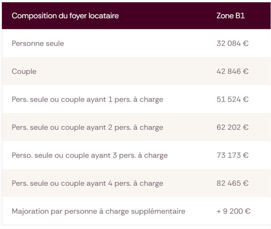Click the 'Composition du foyer locataire' header

[x=65, y=16]
